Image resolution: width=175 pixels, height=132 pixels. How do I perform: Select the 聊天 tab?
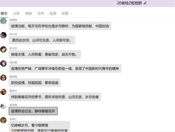click(x=4, y=14)
